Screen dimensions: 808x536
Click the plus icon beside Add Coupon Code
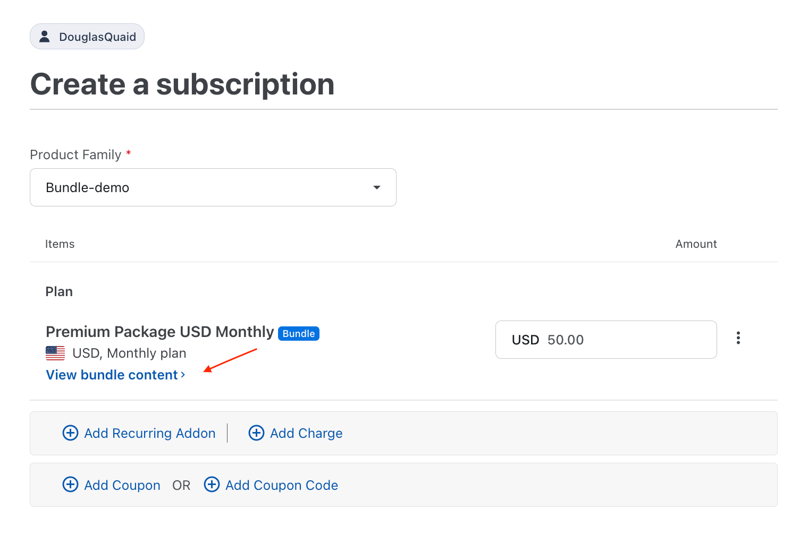click(x=212, y=484)
